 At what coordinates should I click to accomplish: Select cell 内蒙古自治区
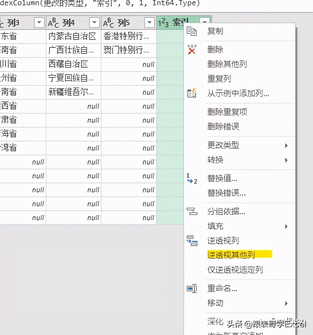pyautogui.click(x=73, y=36)
